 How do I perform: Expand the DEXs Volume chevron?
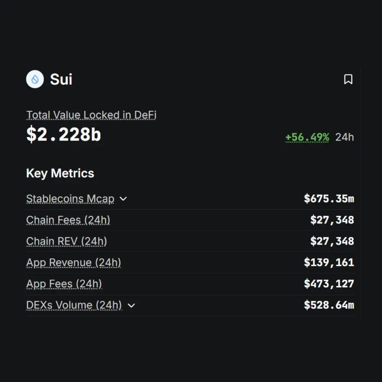pyautogui.click(x=131, y=305)
